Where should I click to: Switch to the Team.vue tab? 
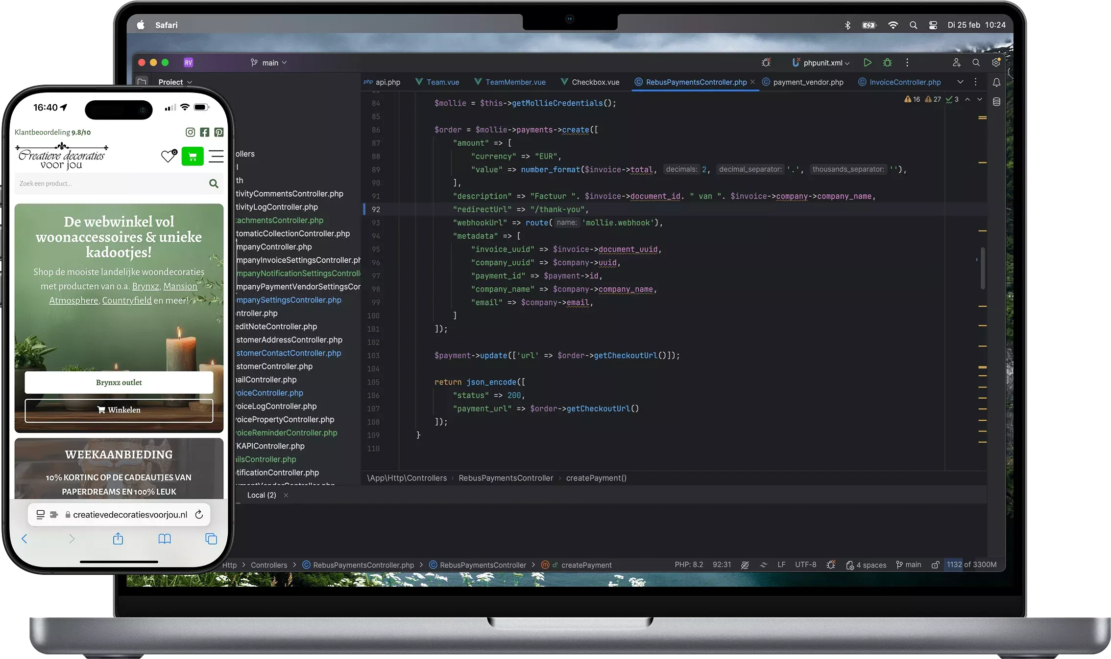[x=437, y=82]
